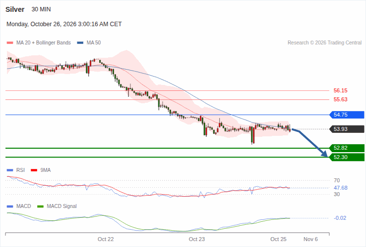Click the 'Research © 2026 Trading Central' credit text
The height and width of the screenshot is (247, 366).
324,43
